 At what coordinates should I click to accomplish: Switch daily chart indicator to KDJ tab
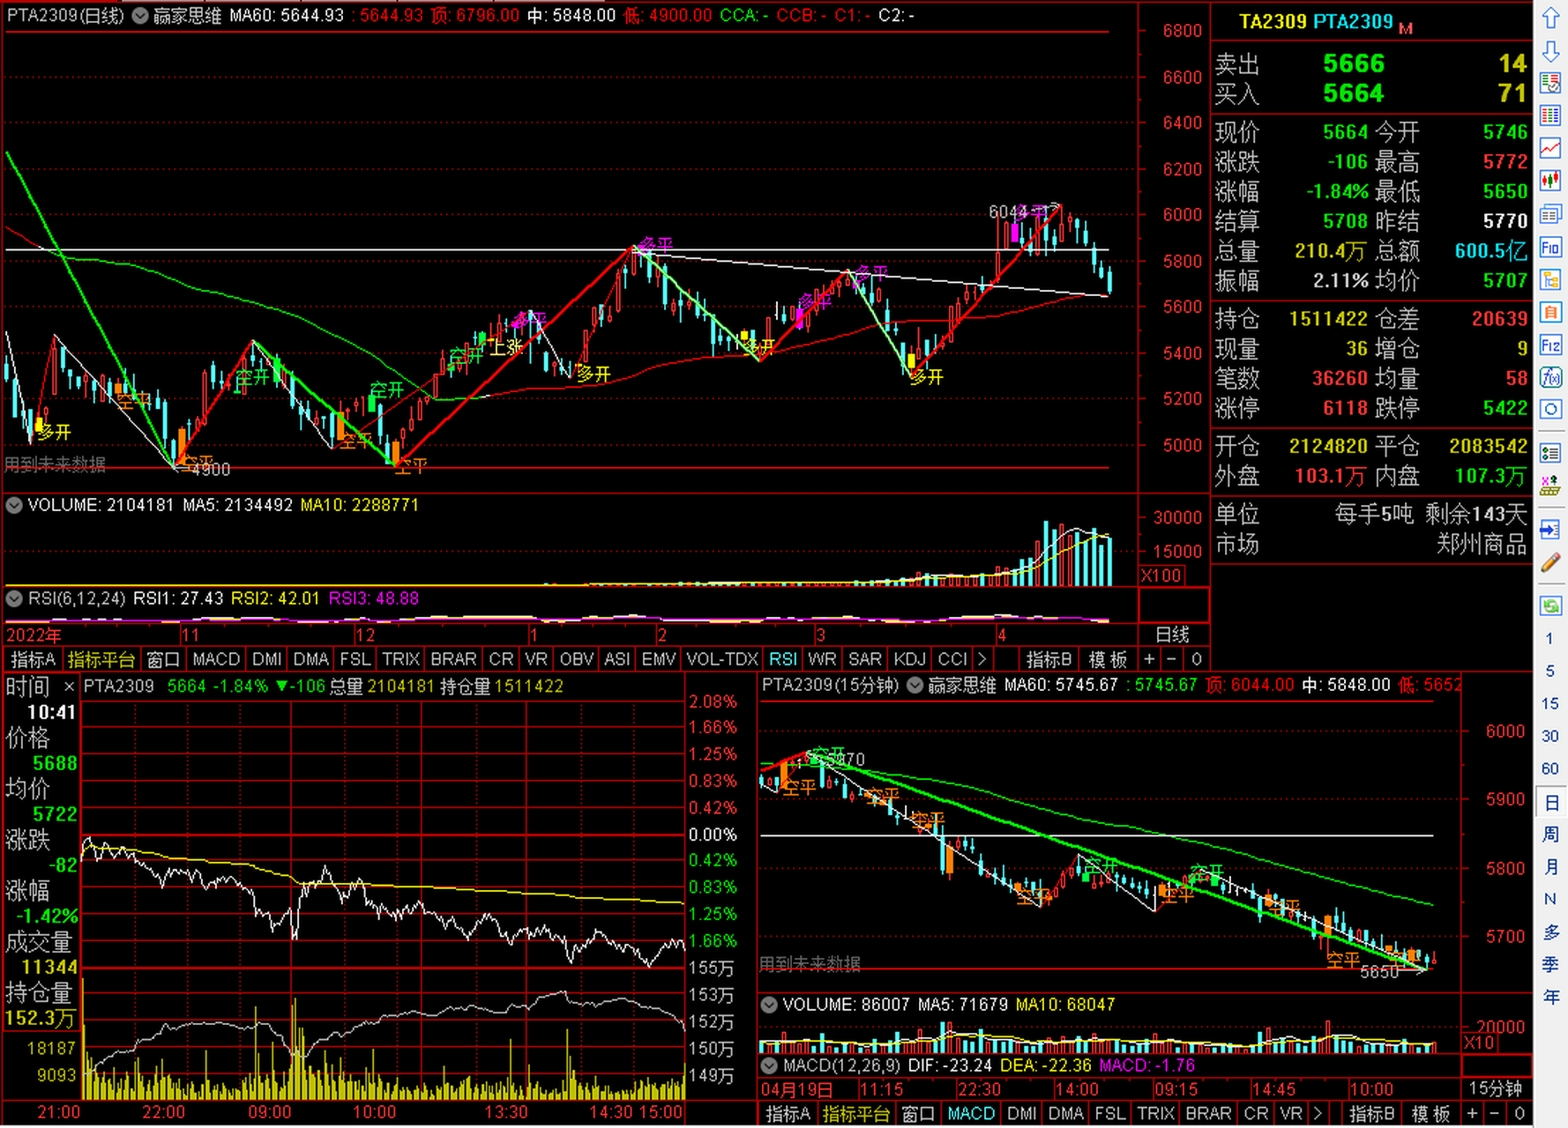909,659
